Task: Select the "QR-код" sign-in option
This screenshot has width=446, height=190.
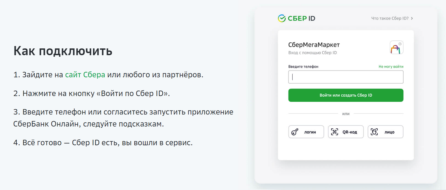Action: 350,132
